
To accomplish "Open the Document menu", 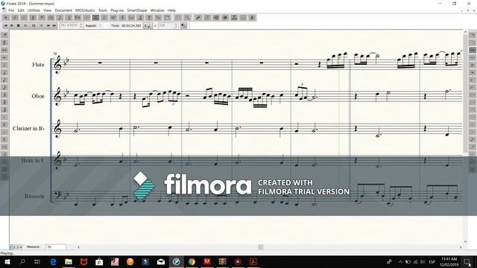I will pos(63,10).
